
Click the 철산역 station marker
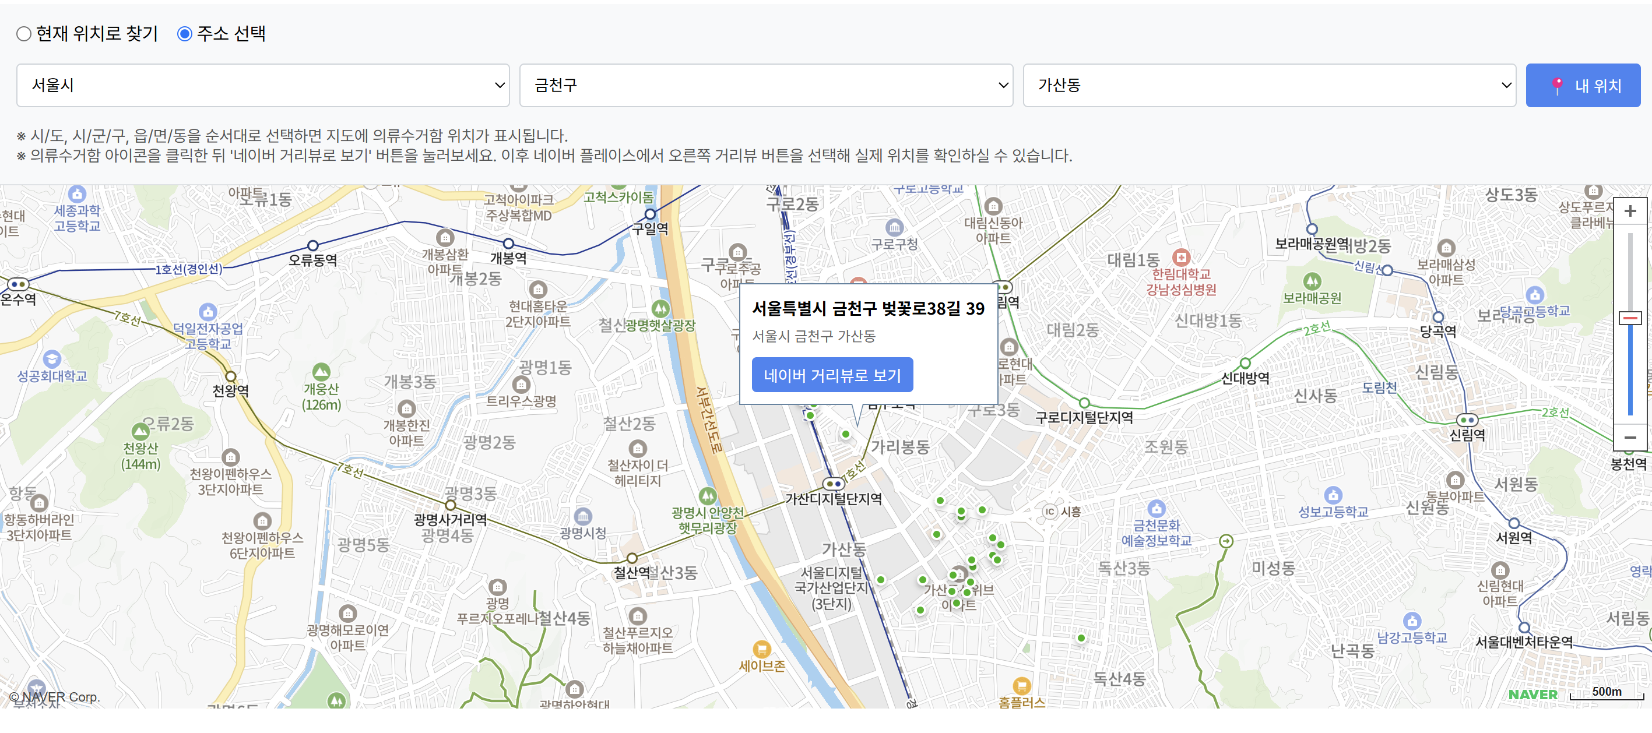pyautogui.click(x=632, y=558)
